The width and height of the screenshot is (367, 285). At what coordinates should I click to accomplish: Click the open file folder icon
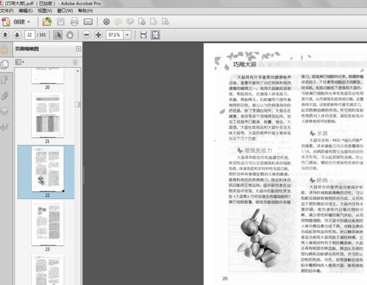[x=47, y=21]
